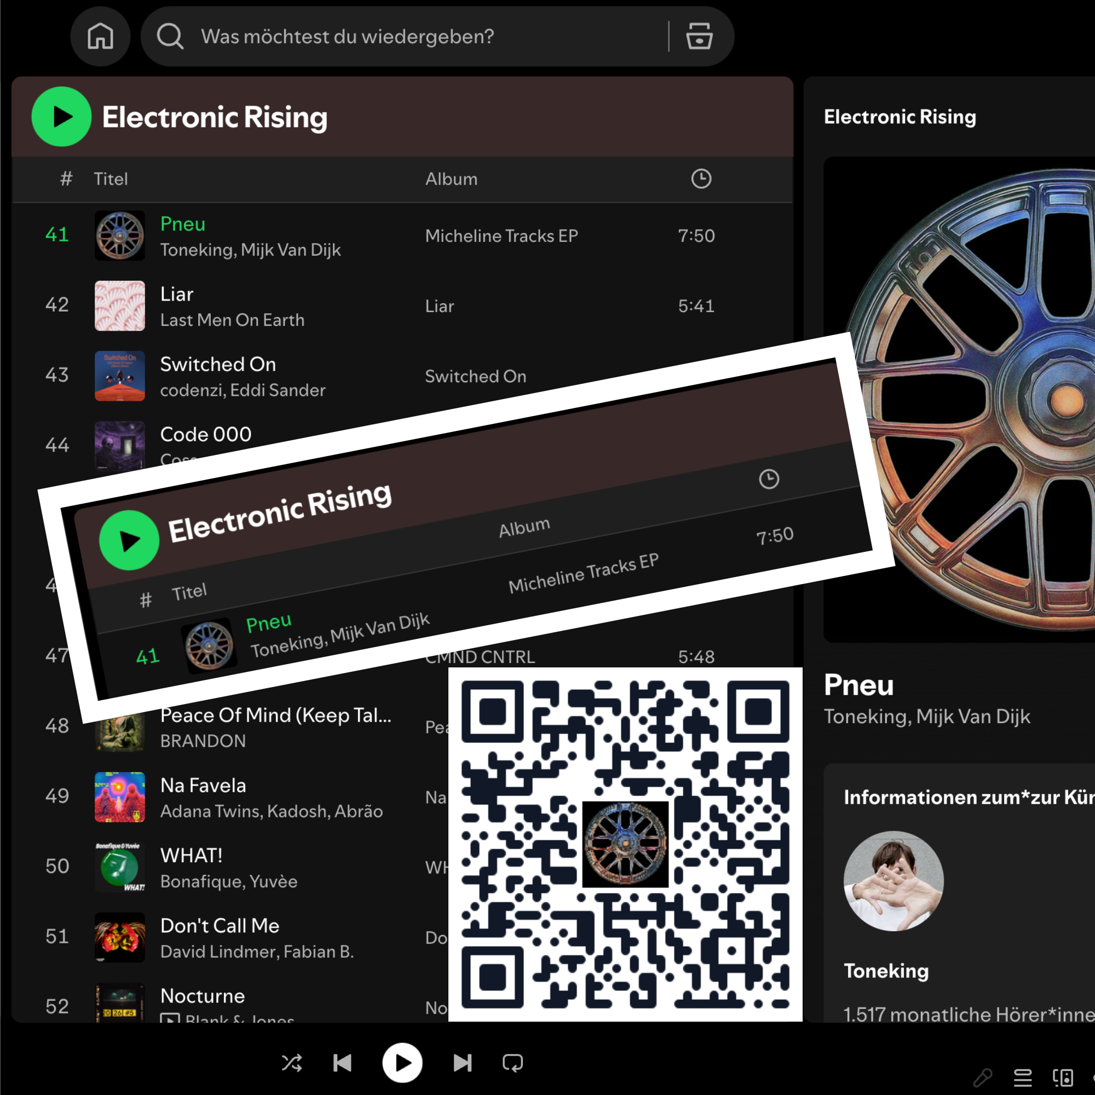Open the Browse icon in search bar
This screenshot has width=1095, height=1095.
(699, 37)
